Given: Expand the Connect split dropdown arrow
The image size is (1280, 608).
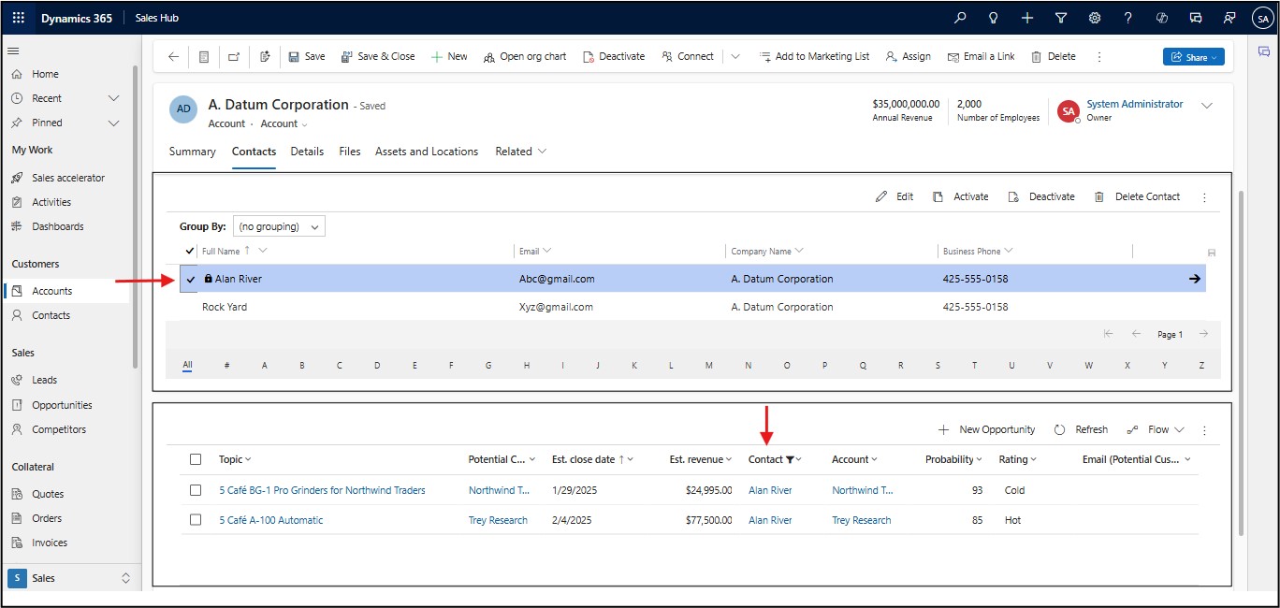Looking at the screenshot, I should tap(735, 56).
